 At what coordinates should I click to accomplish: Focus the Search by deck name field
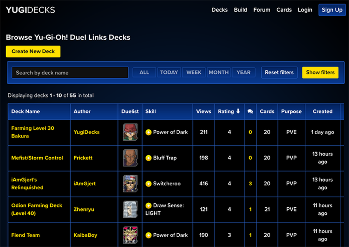click(x=70, y=73)
